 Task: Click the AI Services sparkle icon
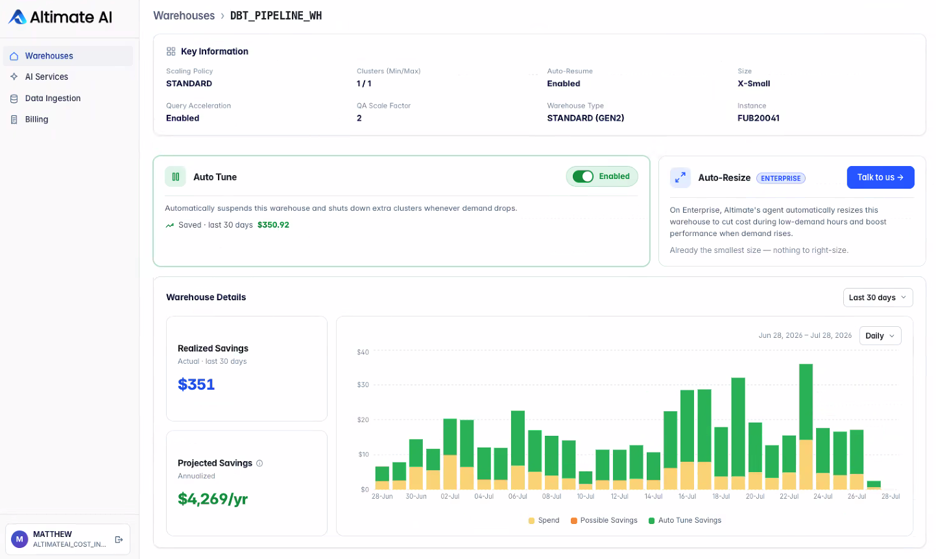14,77
